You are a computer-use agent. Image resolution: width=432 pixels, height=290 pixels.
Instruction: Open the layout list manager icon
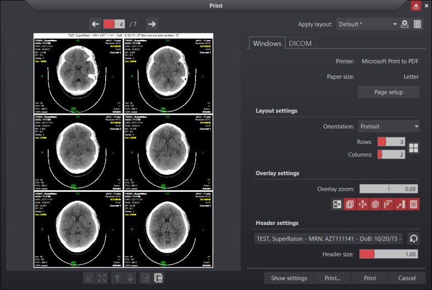[418, 24]
